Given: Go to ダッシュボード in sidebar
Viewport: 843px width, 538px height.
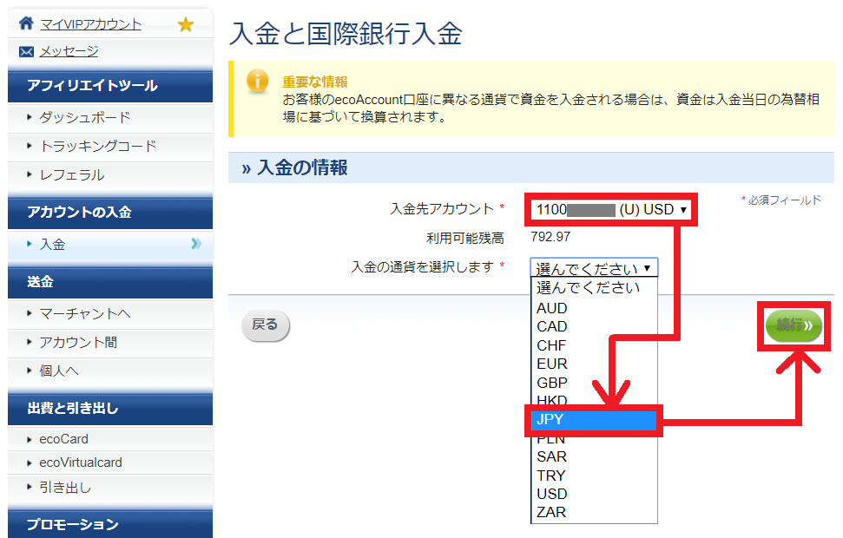Looking at the screenshot, I should (84, 117).
